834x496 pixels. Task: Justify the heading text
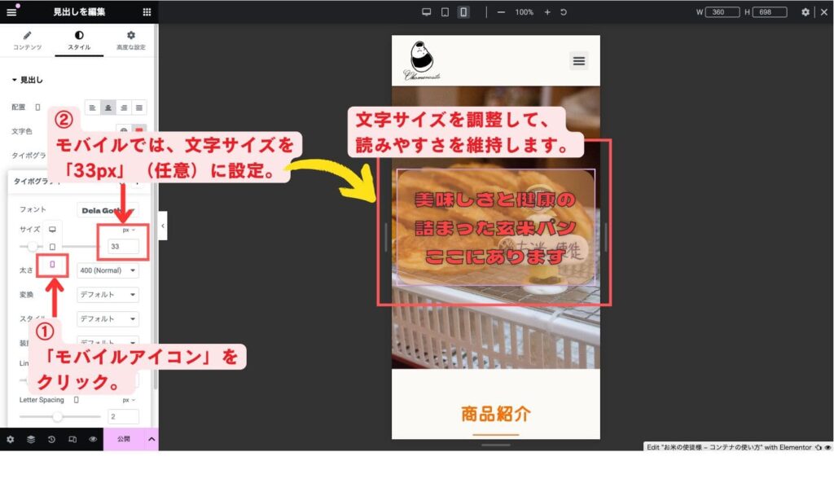pyautogui.click(x=138, y=108)
